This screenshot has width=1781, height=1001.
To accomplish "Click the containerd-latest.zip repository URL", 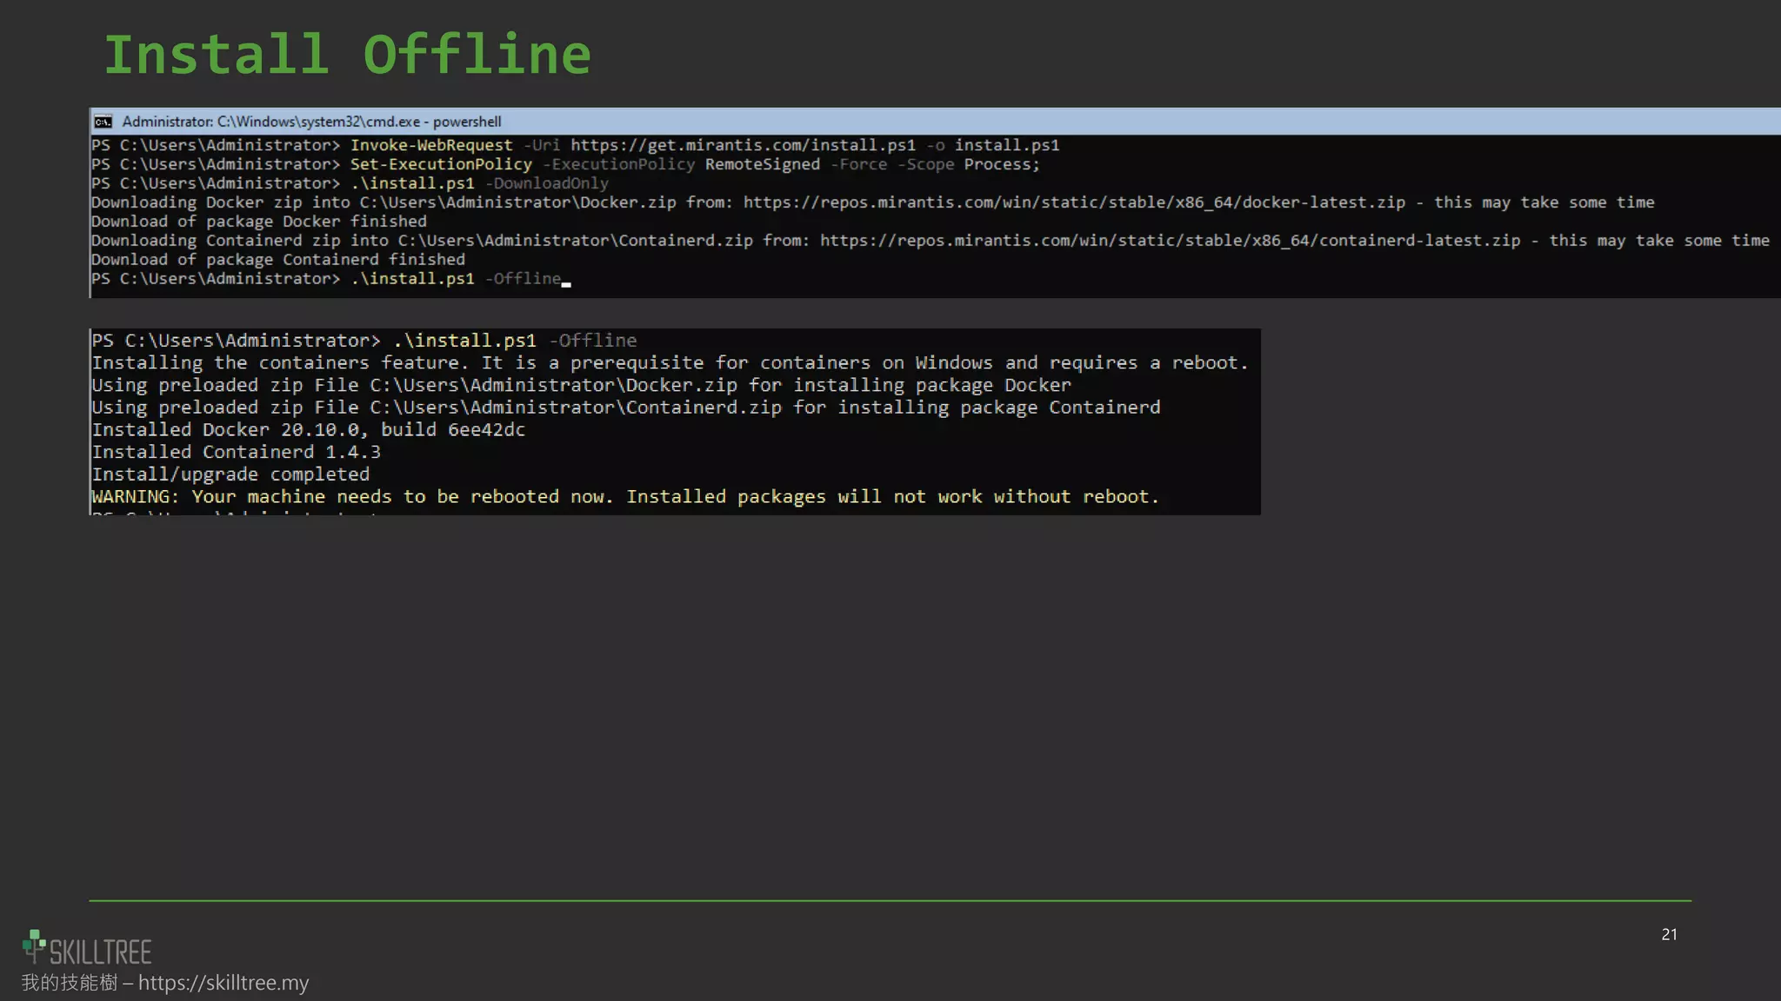I will (x=1171, y=241).
